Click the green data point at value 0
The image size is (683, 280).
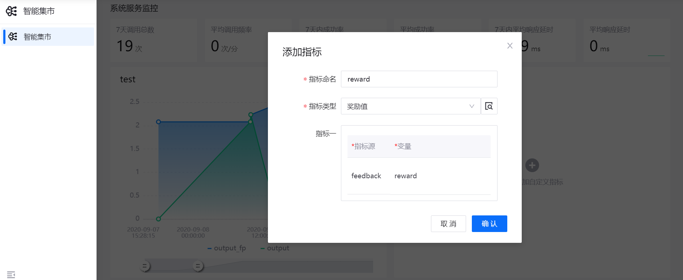click(x=158, y=219)
